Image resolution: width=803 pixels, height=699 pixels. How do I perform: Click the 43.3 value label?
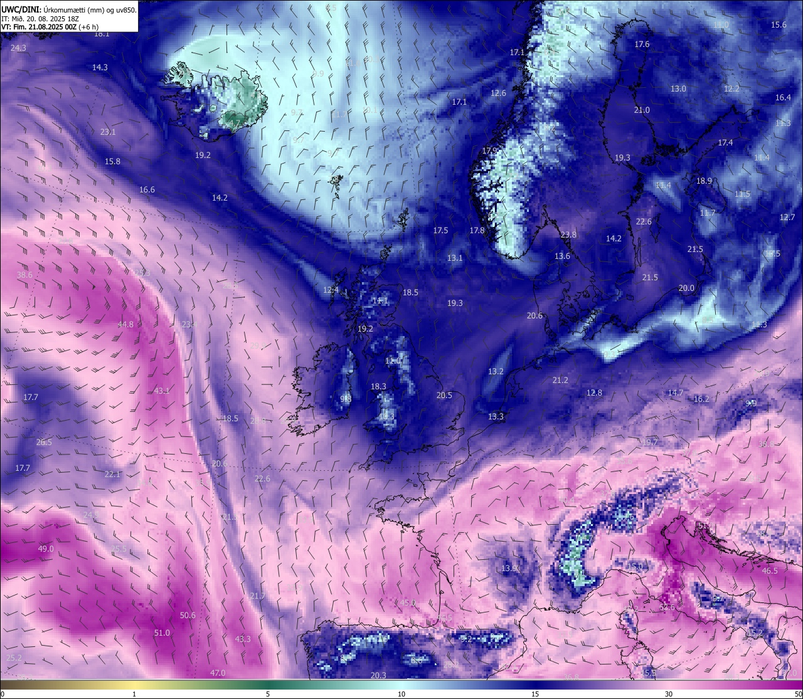coord(243,639)
